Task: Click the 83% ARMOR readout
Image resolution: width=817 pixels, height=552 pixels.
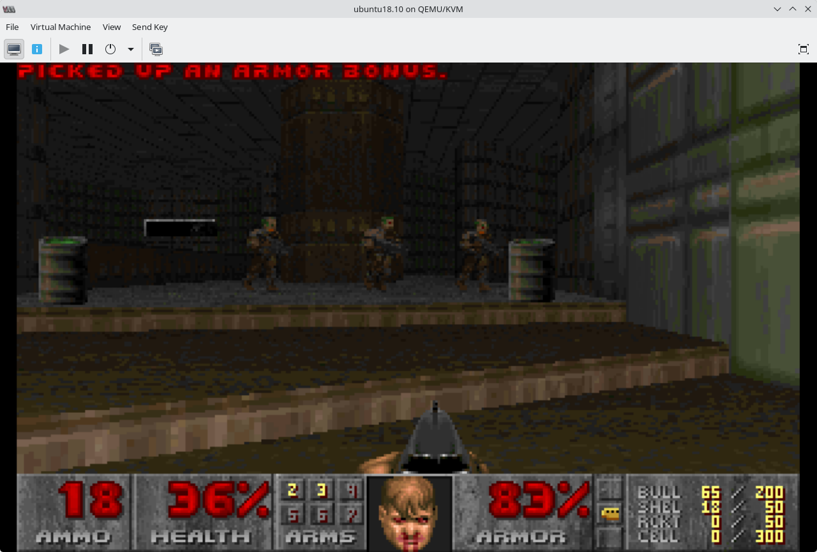Action: pos(539,501)
